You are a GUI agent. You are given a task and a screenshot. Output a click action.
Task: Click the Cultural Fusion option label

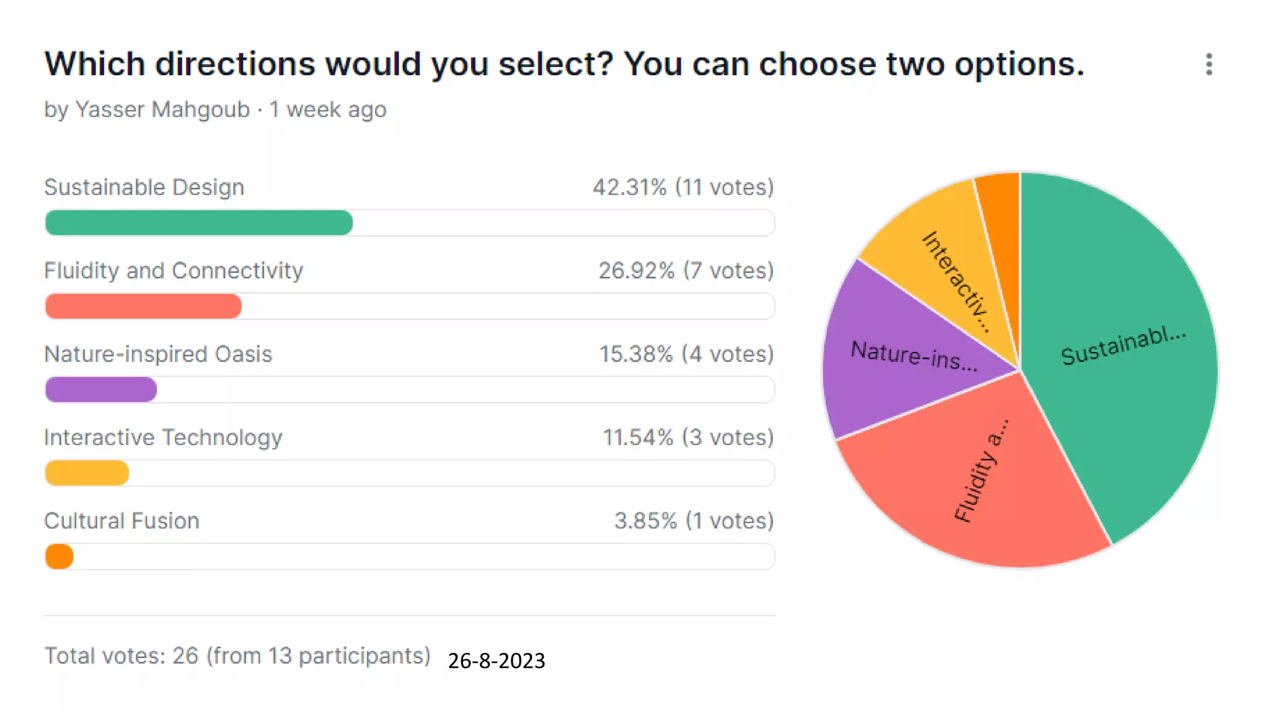tap(122, 521)
